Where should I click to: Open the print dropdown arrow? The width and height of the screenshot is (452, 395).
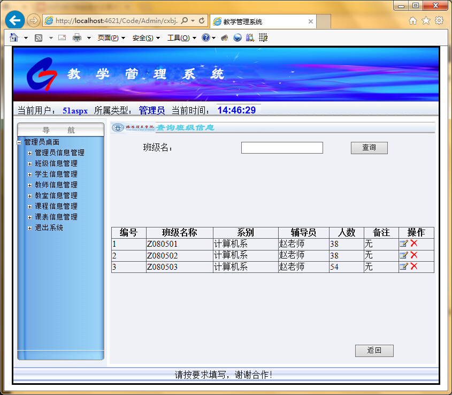89,38
